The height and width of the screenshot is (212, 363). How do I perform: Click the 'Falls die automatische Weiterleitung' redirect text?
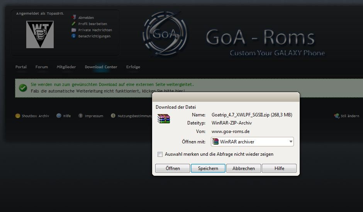coord(108,91)
